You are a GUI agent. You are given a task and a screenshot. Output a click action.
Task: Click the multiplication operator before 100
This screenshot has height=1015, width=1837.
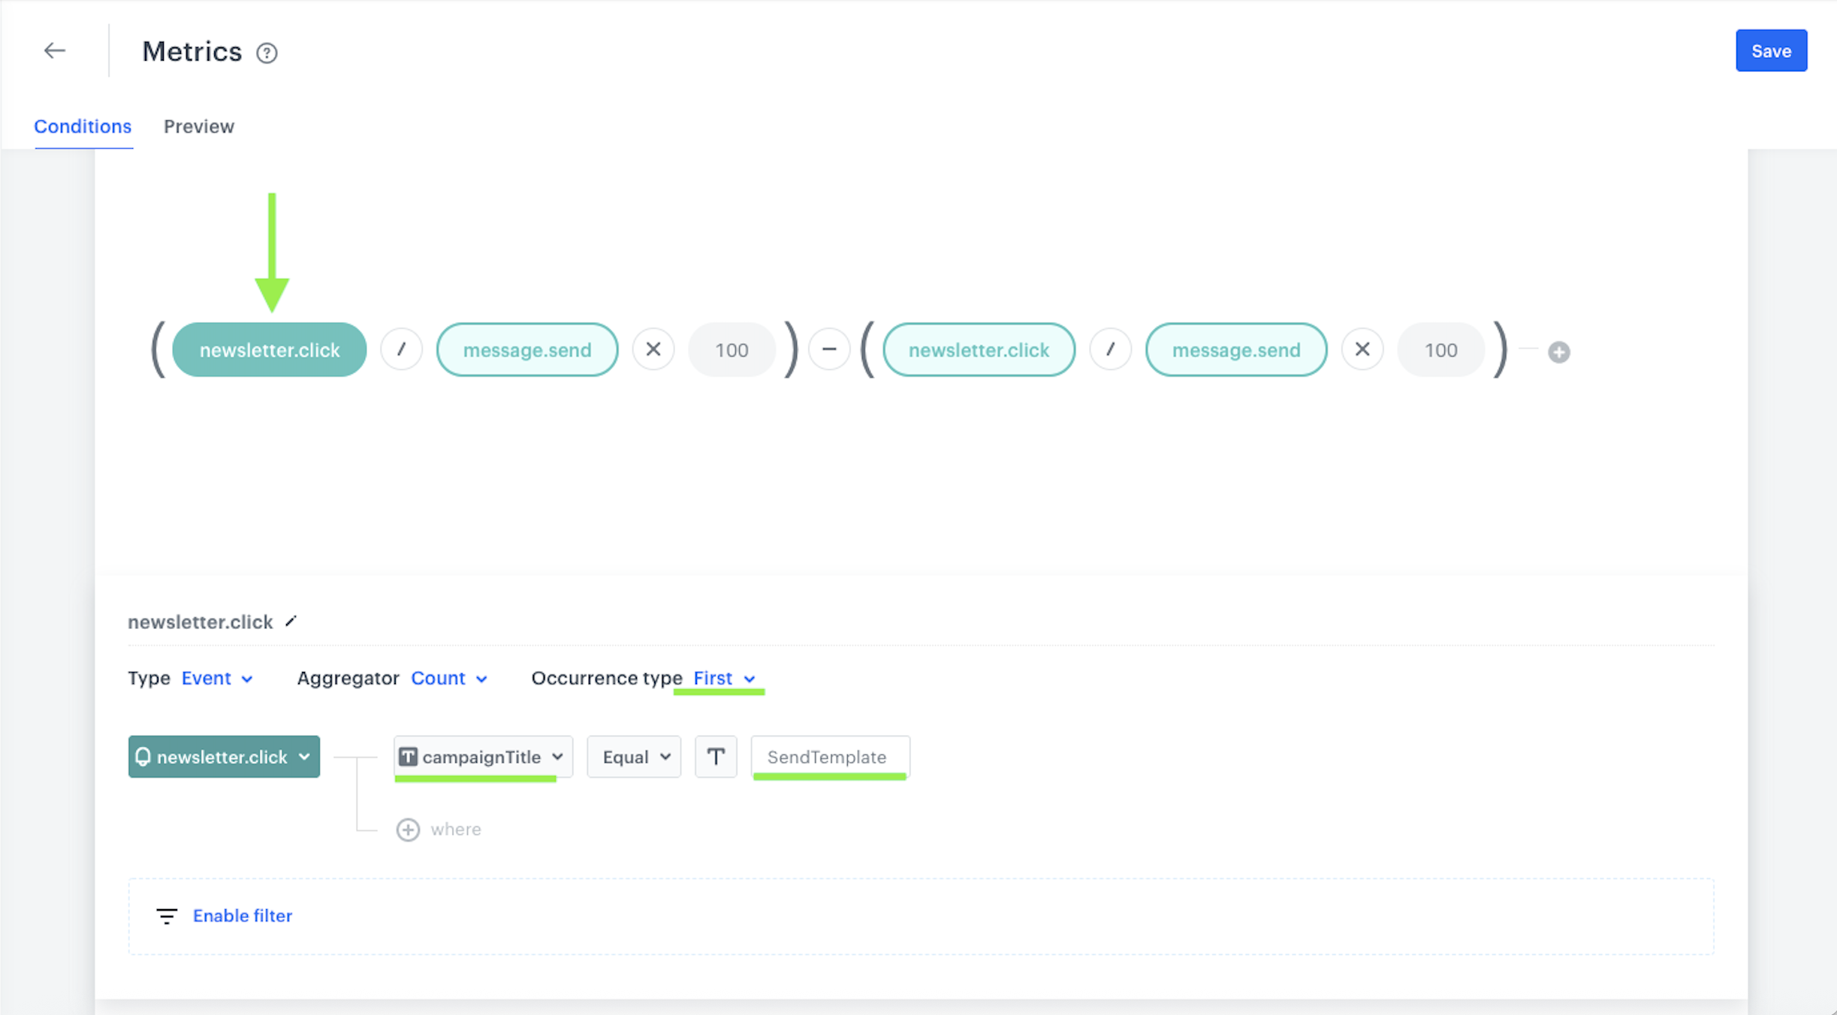point(653,348)
